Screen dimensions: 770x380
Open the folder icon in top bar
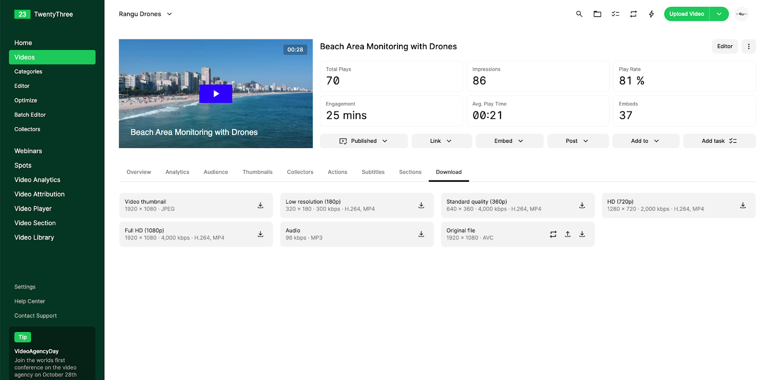coord(597,14)
